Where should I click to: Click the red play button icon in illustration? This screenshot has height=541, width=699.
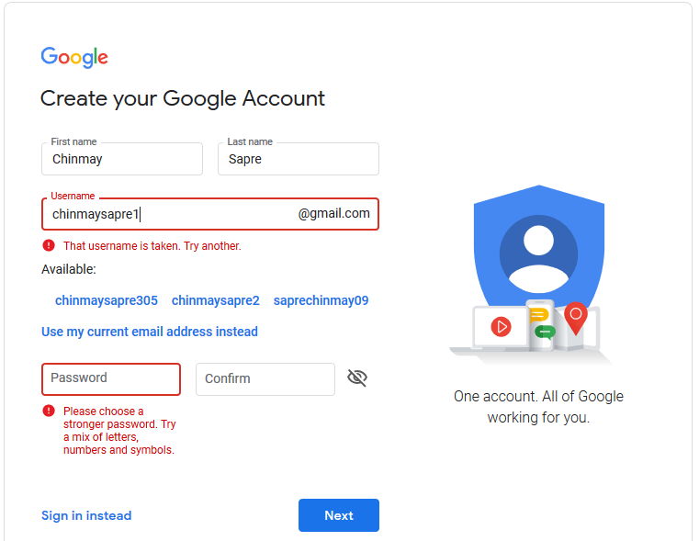point(502,327)
